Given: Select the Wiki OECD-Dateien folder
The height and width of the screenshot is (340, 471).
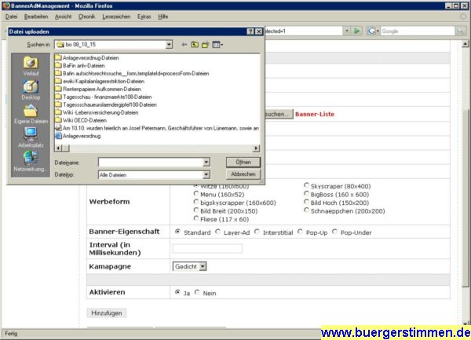Looking at the screenshot, I should (x=81, y=120).
